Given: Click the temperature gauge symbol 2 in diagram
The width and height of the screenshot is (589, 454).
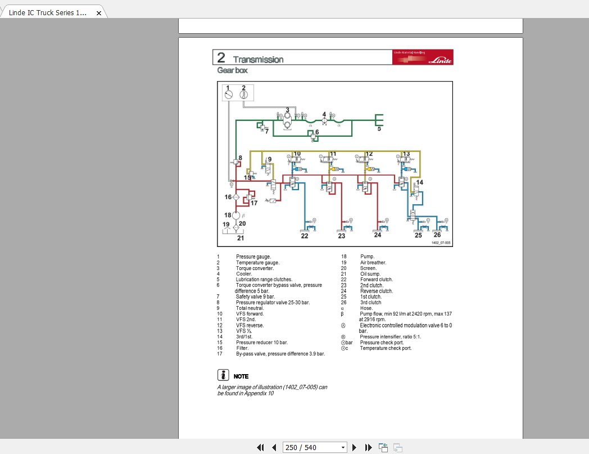Looking at the screenshot, I should (244, 95).
